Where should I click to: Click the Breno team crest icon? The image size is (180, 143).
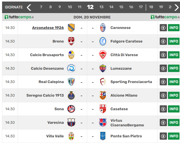click(71, 41)
